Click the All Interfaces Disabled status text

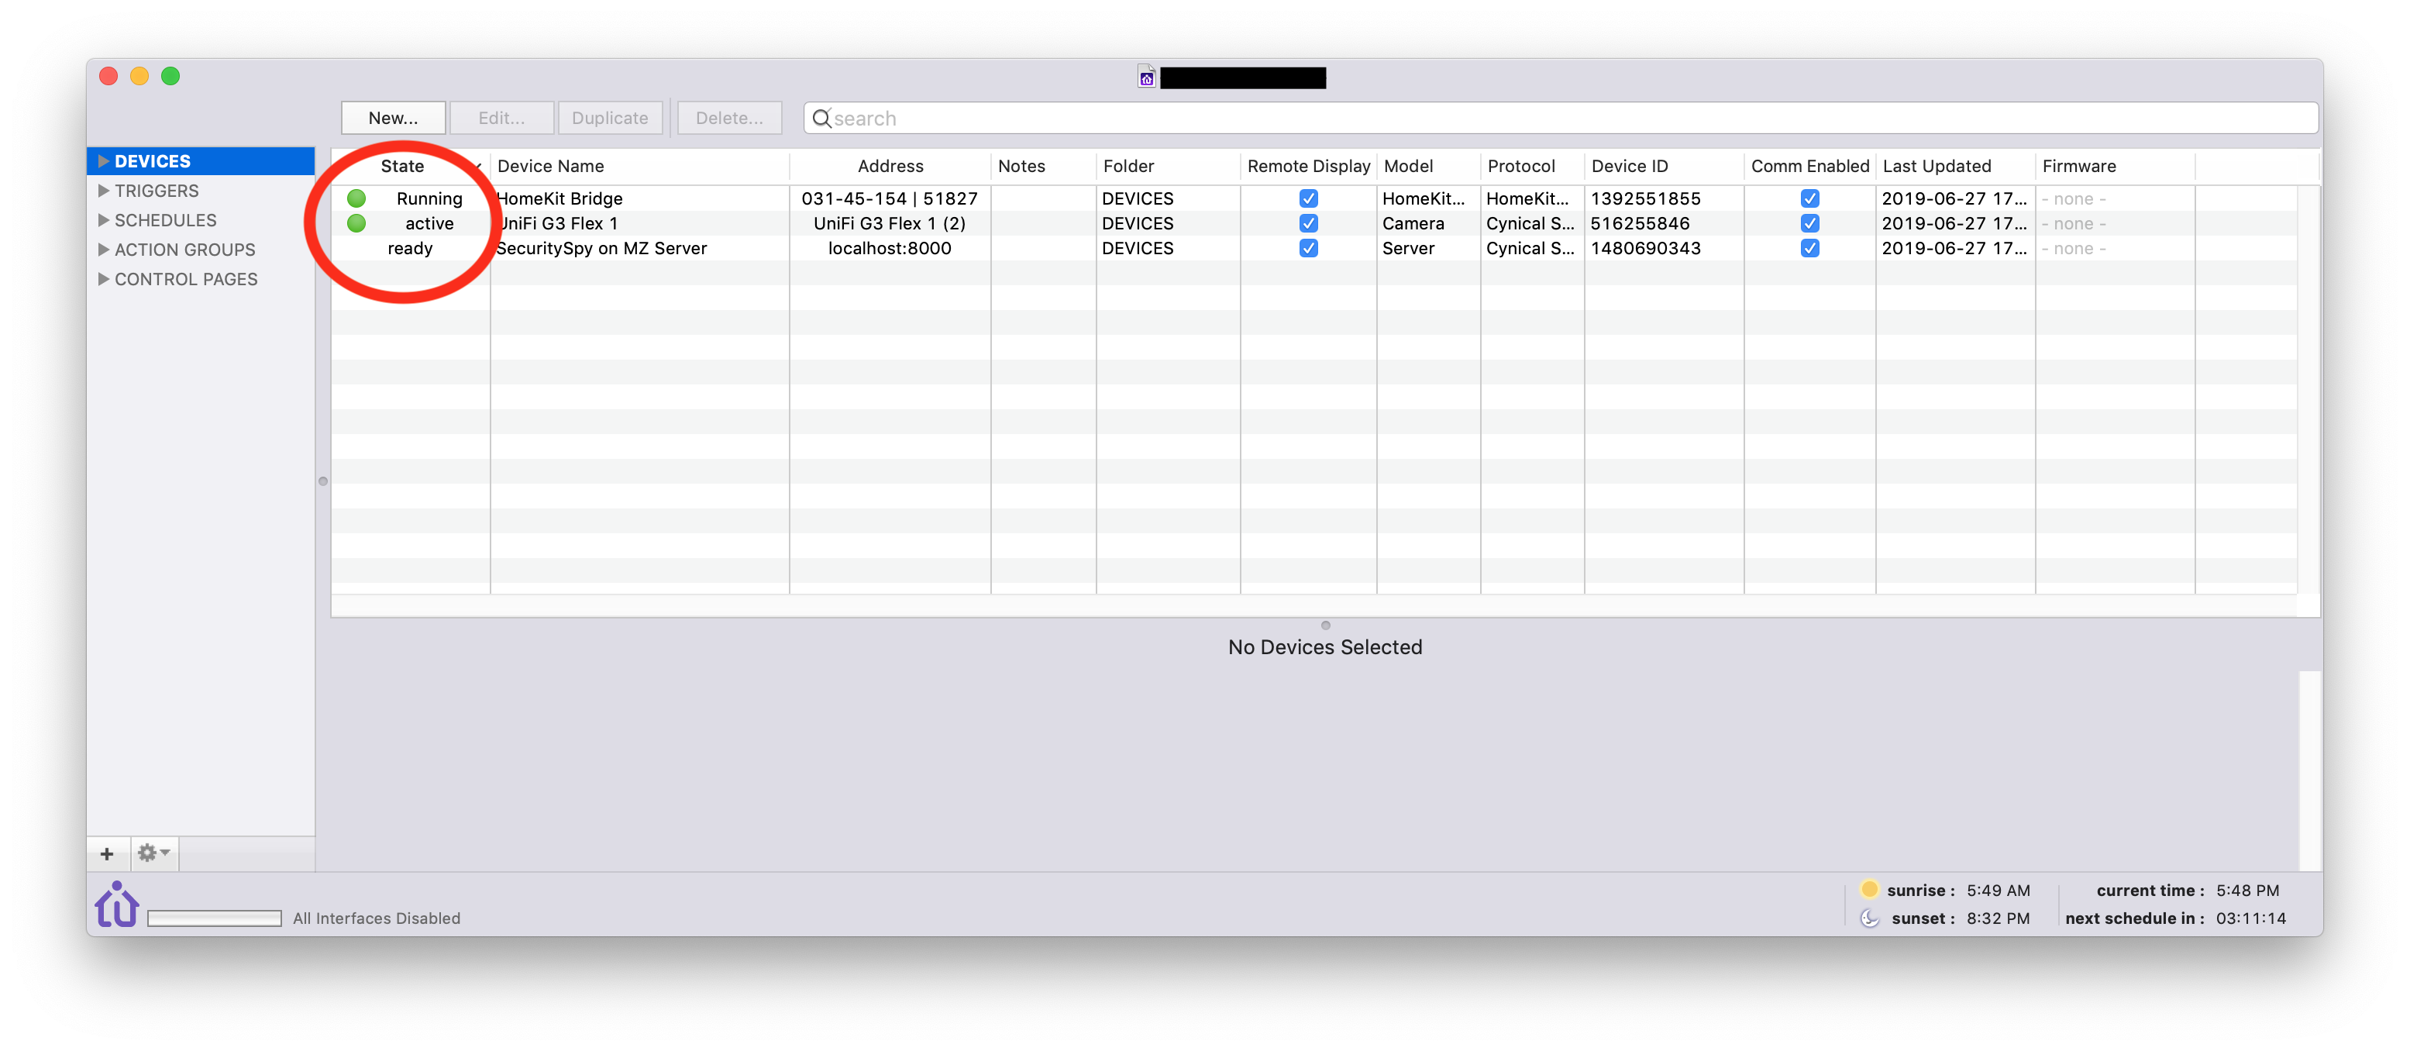pyautogui.click(x=376, y=918)
